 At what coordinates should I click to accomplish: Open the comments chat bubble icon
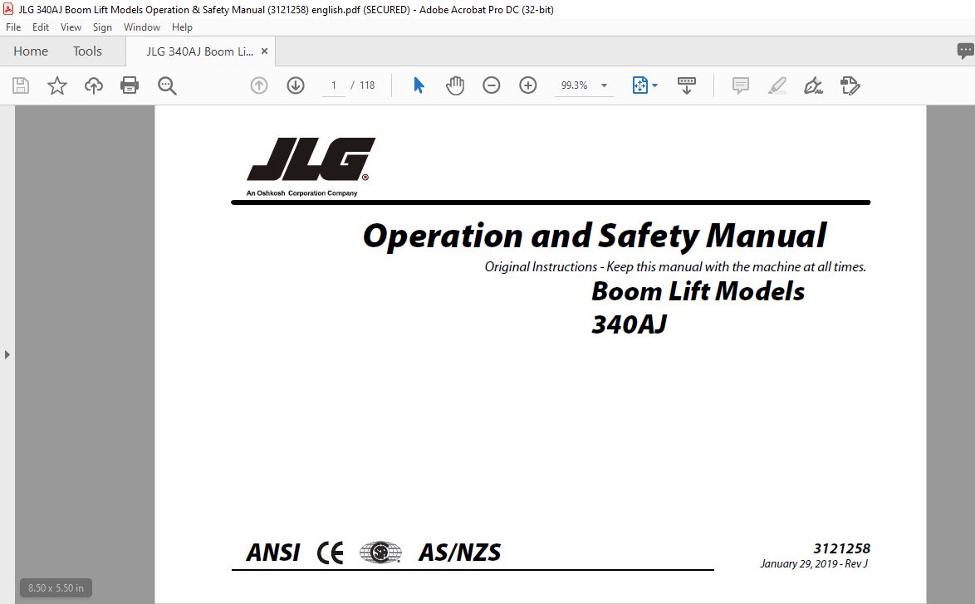pos(965,51)
